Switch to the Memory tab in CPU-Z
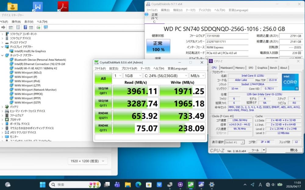305x190 pixels. [x=240, y=68]
